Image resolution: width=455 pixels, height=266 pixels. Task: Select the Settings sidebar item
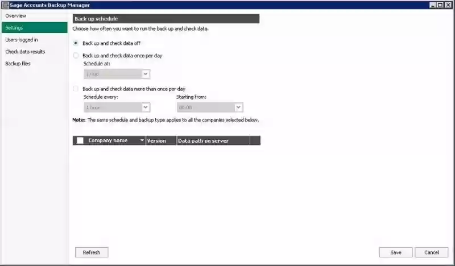tap(34, 28)
